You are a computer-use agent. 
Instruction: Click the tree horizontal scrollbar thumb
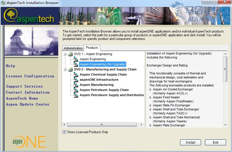pos(102,125)
